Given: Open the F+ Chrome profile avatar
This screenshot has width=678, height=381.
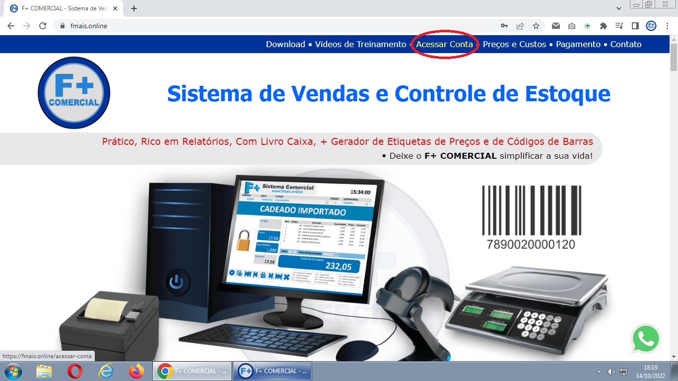Looking at the screenshot, I should pyautogui.click(x=651, y=26).
